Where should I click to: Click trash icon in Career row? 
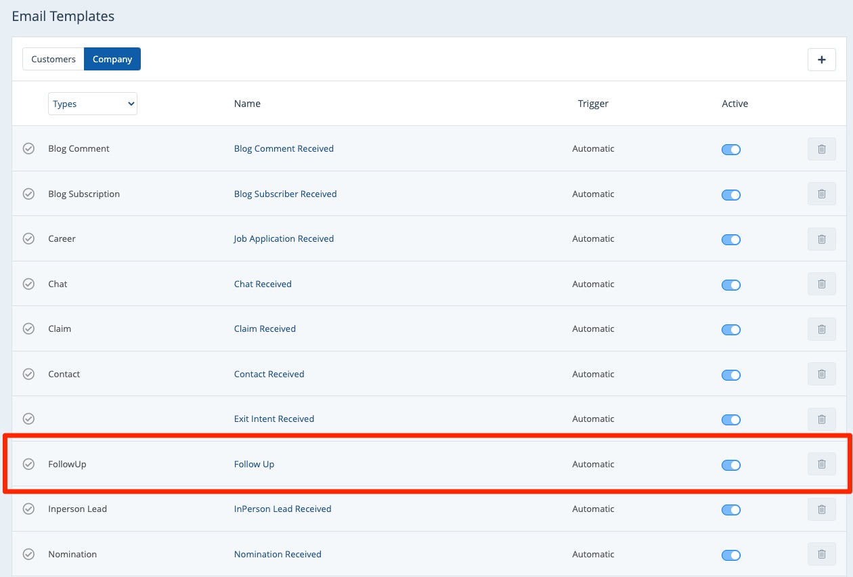pyautogui.click(x=821, y=239)
